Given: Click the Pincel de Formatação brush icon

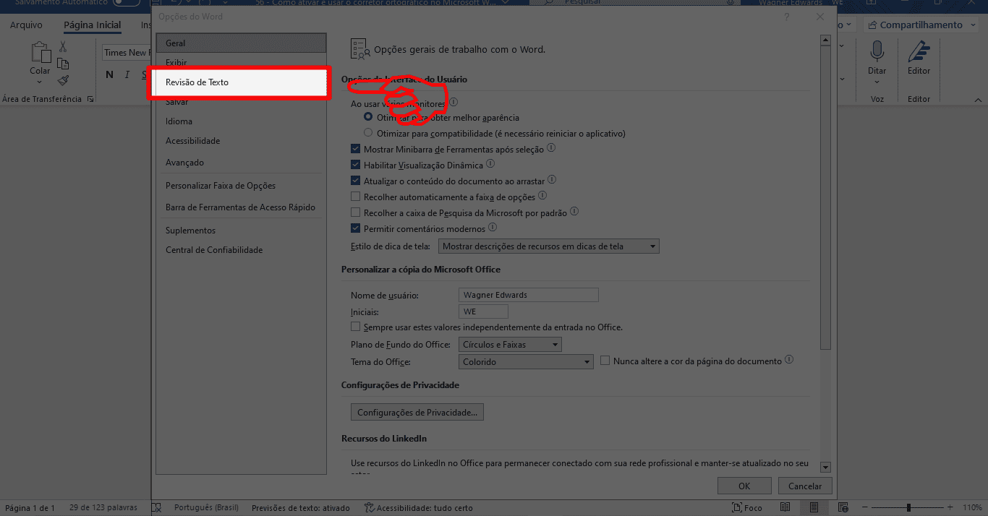Looking at the screenshot, I should 63,80.
